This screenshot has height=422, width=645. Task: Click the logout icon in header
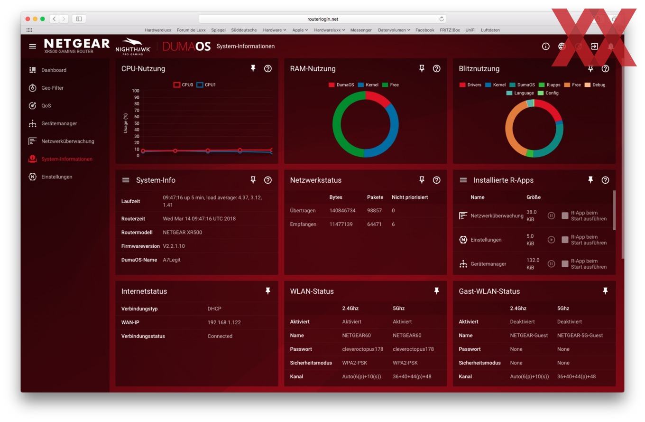click(x=594, y=46)
